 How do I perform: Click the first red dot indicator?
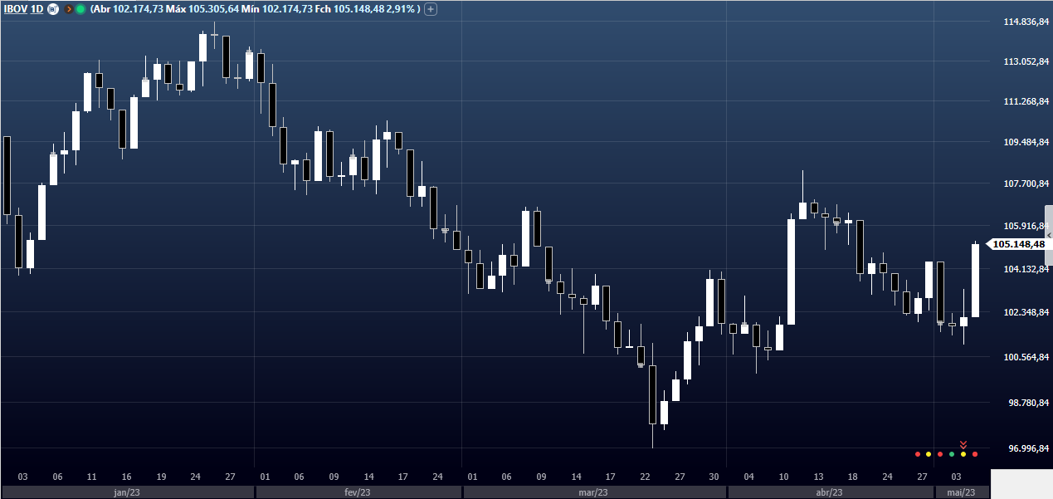tap(918, 454)
